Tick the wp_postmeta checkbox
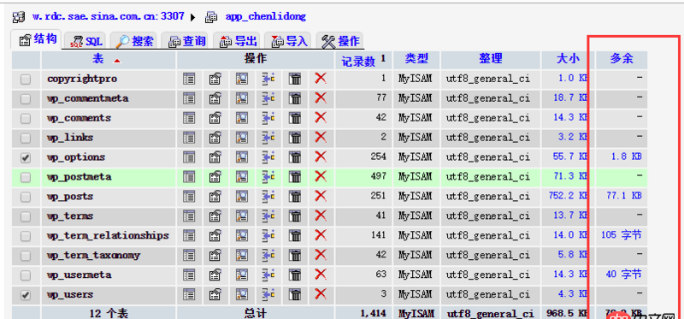Screen dimensions: 684x319 pyautogui.click(x=26, y=177)
